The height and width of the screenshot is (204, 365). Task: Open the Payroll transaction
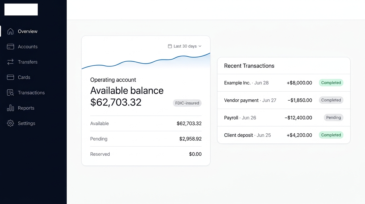284,118
